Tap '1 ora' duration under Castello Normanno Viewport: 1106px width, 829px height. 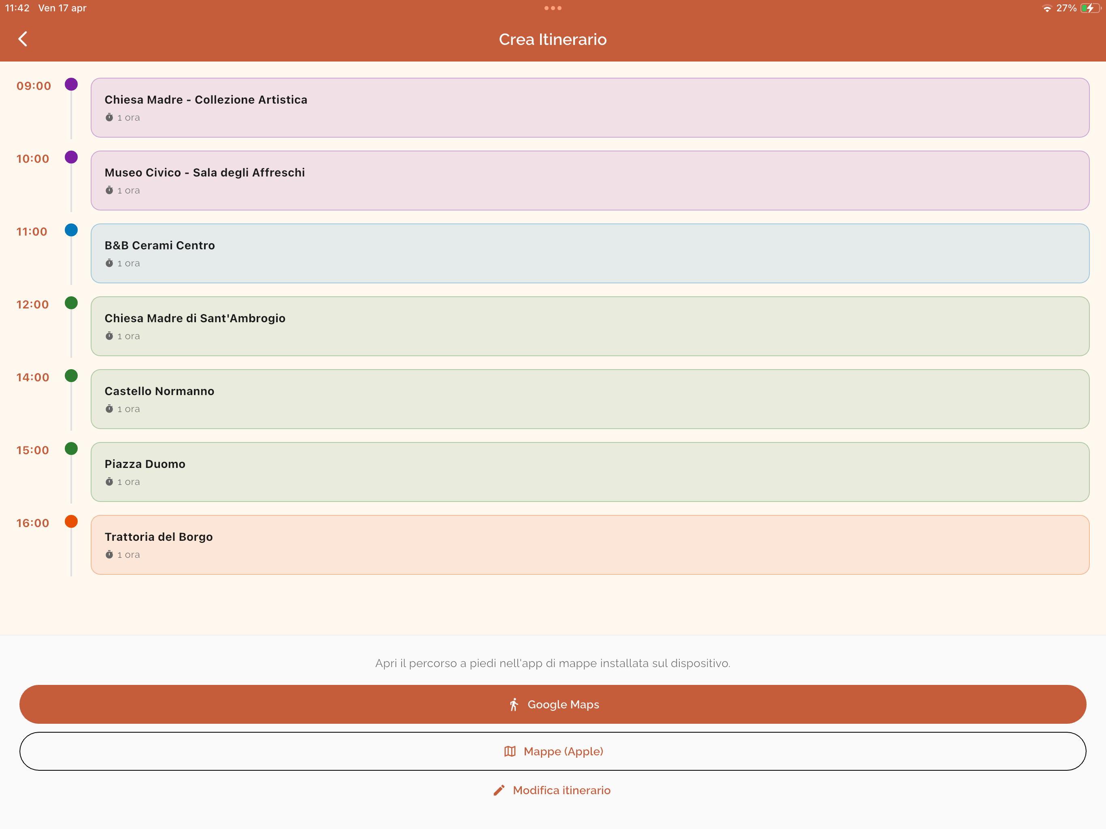tap(128, 409)
